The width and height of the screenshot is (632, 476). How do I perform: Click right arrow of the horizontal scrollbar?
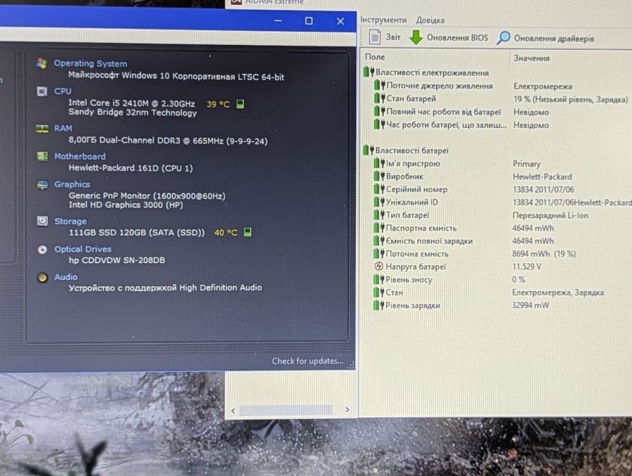click(347, 409)
